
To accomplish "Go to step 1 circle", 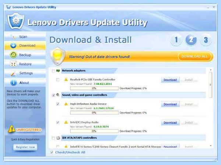I will click(176, 40).
